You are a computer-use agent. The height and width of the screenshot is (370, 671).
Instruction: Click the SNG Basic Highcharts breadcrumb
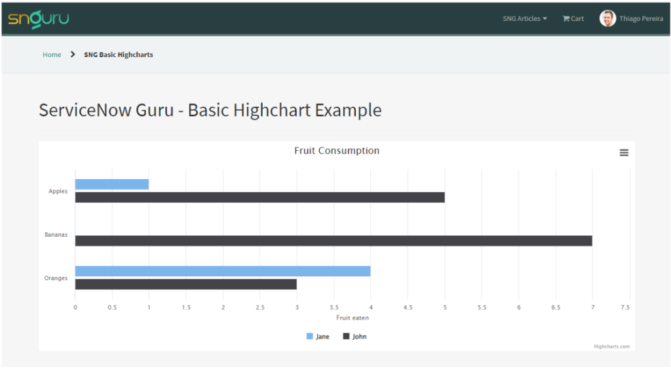point(119,54)
